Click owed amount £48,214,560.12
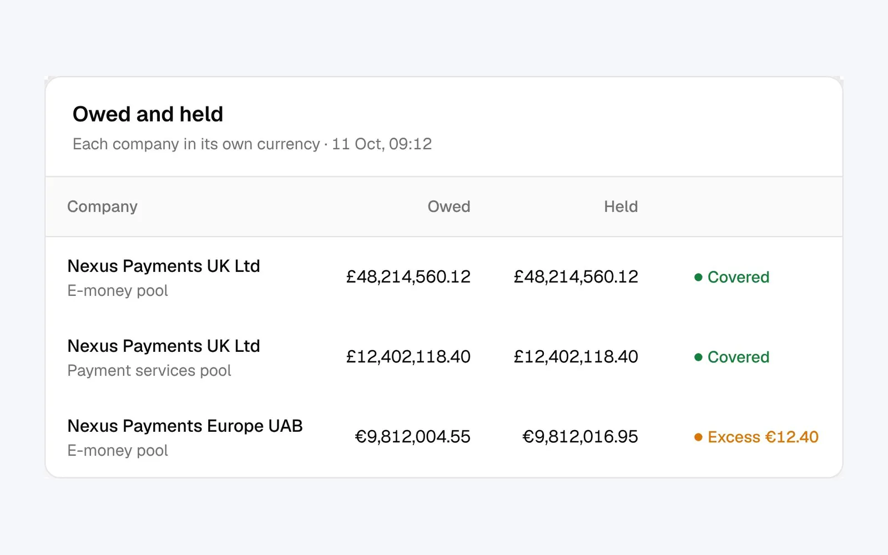Screen dimensions: 888x555 [408, 276]
